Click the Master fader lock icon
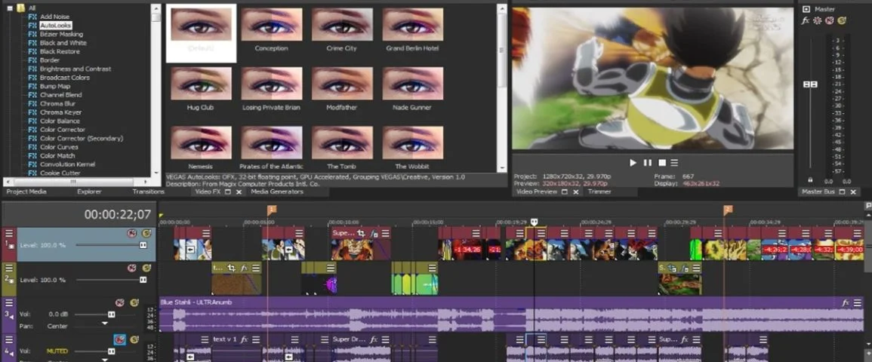The image size is (872, 362). point(810,180)
